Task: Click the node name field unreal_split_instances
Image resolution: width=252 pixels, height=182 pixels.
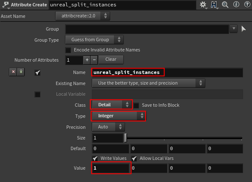Action: click(122, 5)
